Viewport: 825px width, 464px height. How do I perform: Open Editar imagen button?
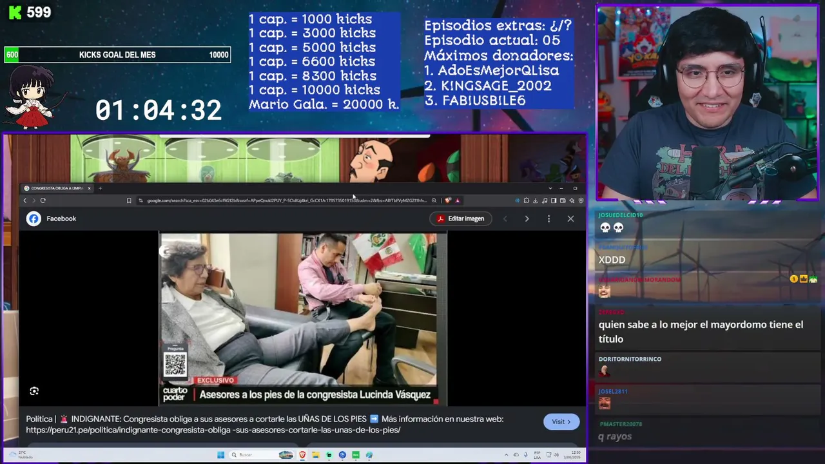click(460, 218)
